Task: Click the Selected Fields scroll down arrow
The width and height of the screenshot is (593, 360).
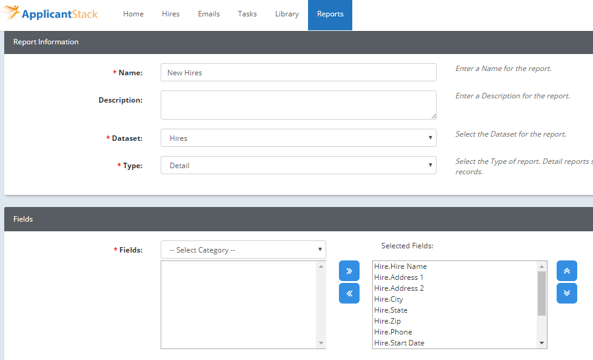Action: [541, 343]
